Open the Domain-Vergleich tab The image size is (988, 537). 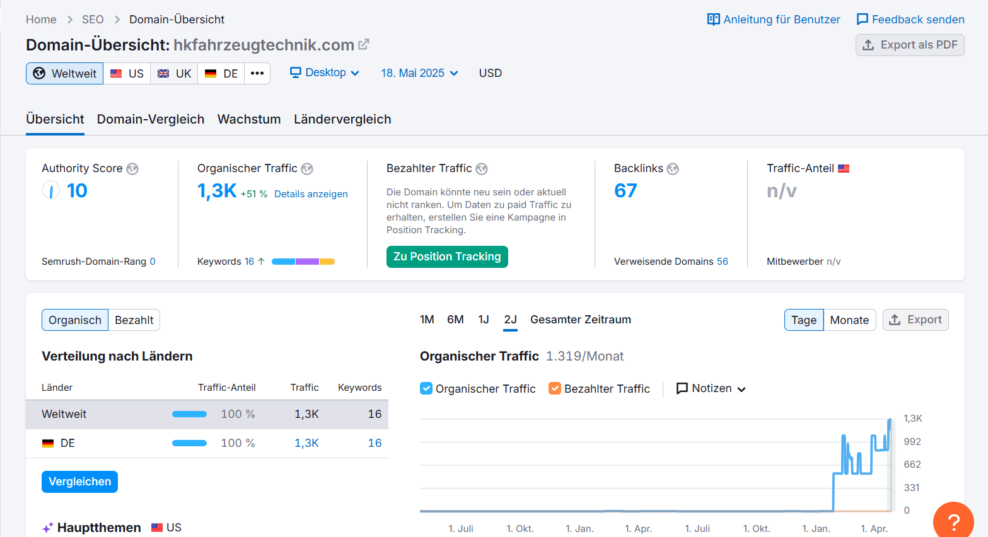pyautogui.click(x=151, y=120)
